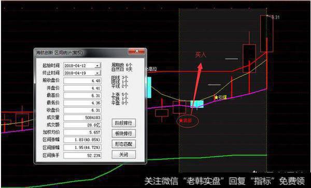Click the 板块排行 button
The height and width of the screenshot is (188, 311).
coord(123,133)
